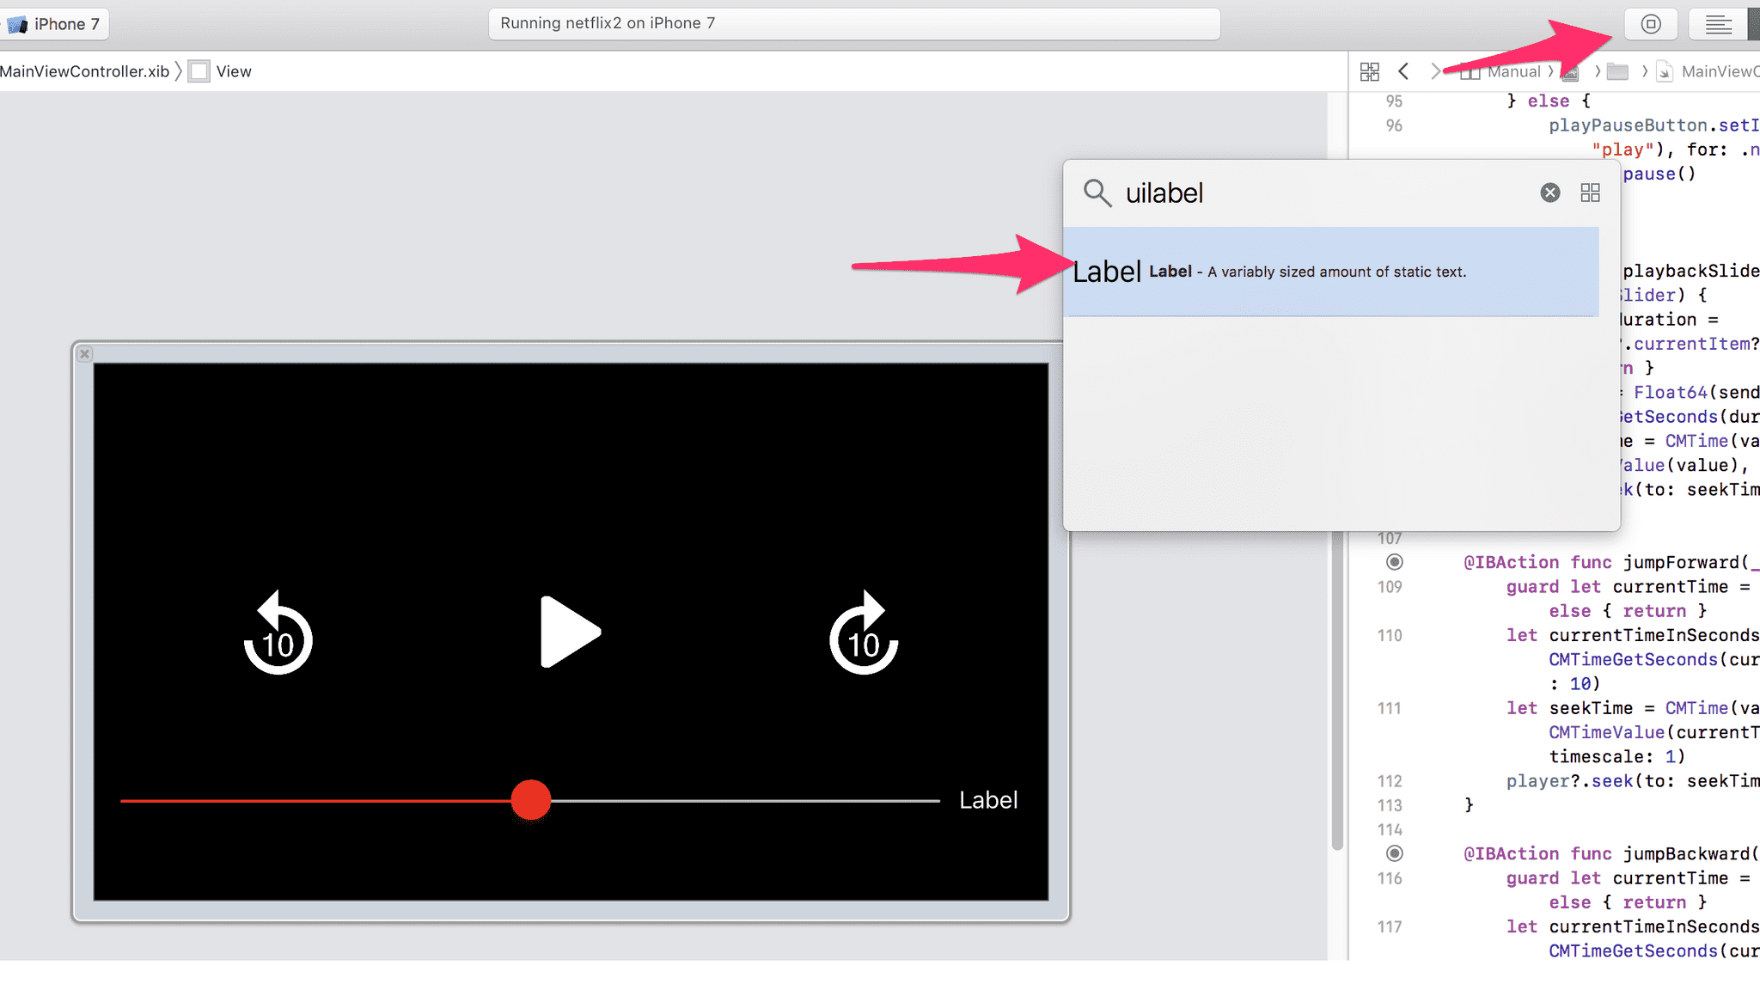
Task: Select the Label UILabel component
Action: point(1329,271)
